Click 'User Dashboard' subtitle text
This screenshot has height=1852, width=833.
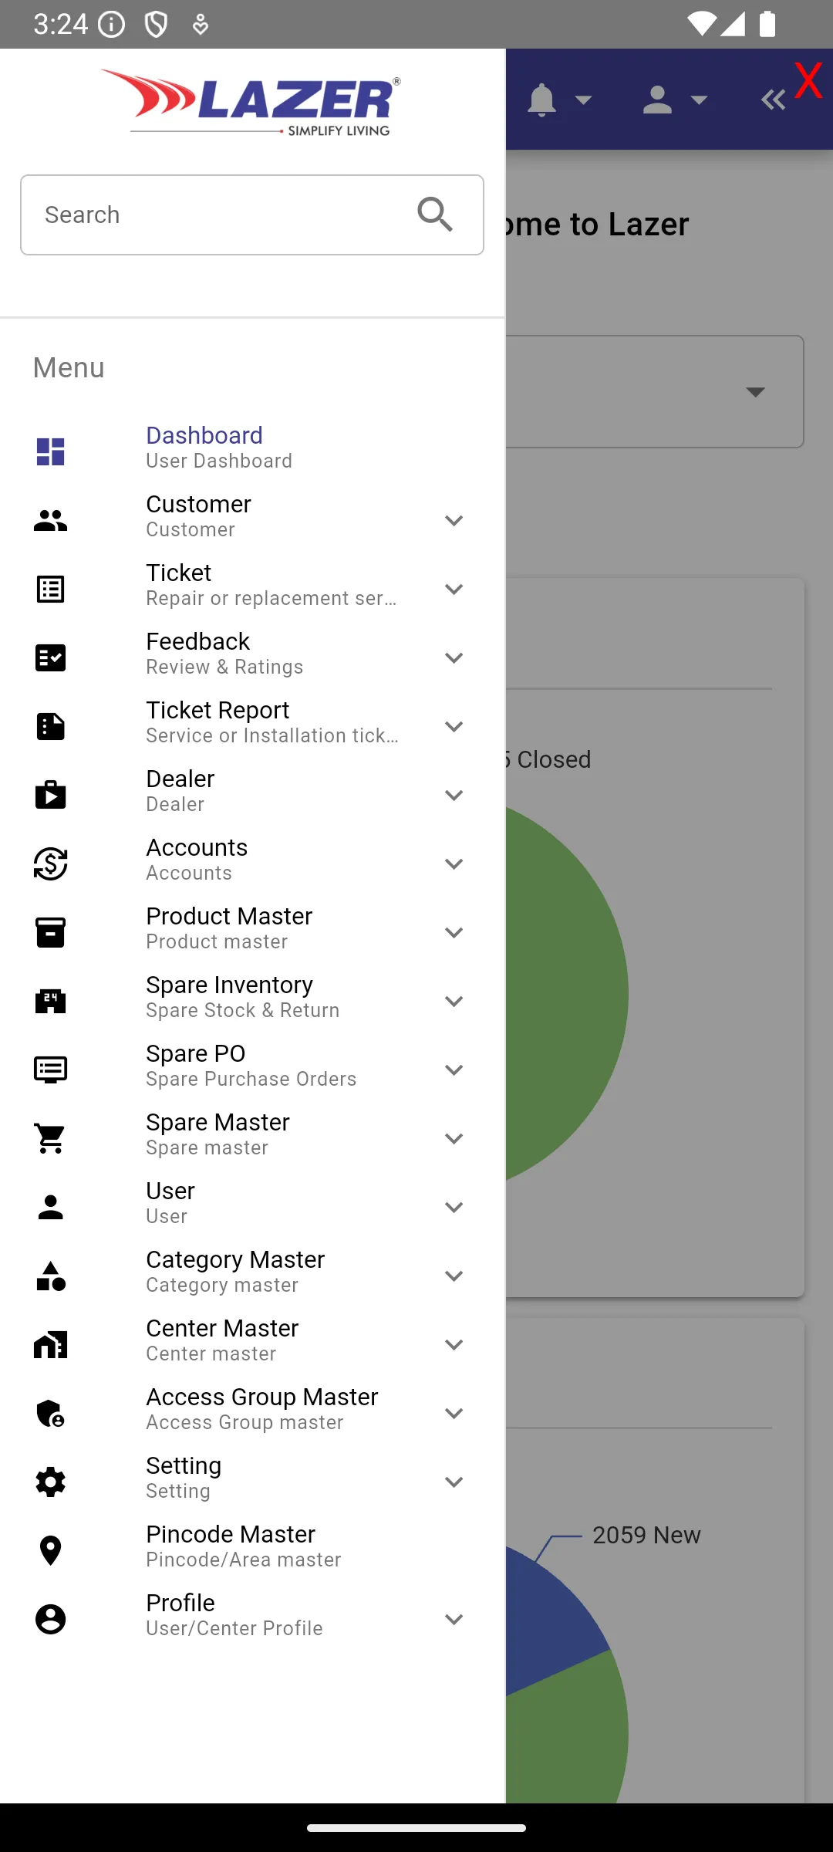pos(220,461)
